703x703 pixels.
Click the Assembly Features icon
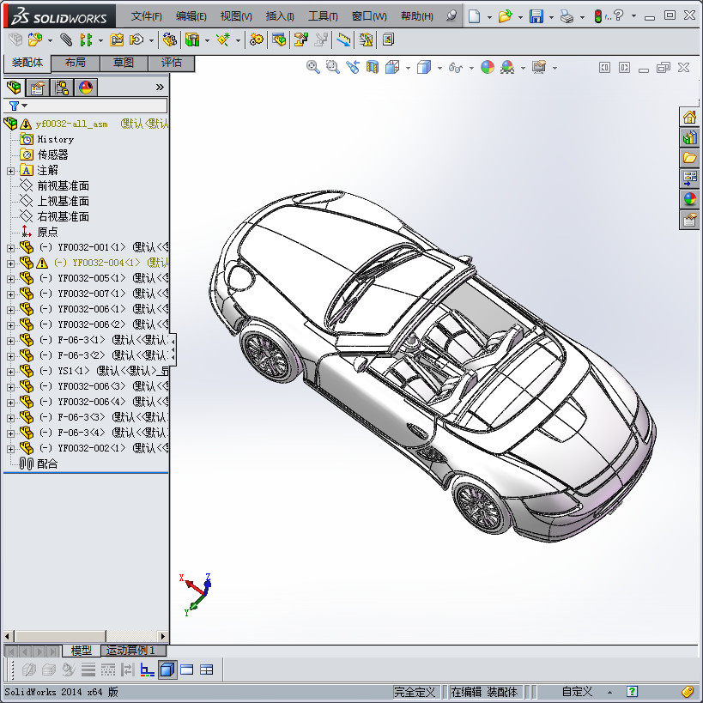(192, 39)
